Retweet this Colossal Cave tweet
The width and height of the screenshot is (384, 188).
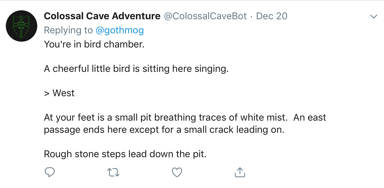113,172
